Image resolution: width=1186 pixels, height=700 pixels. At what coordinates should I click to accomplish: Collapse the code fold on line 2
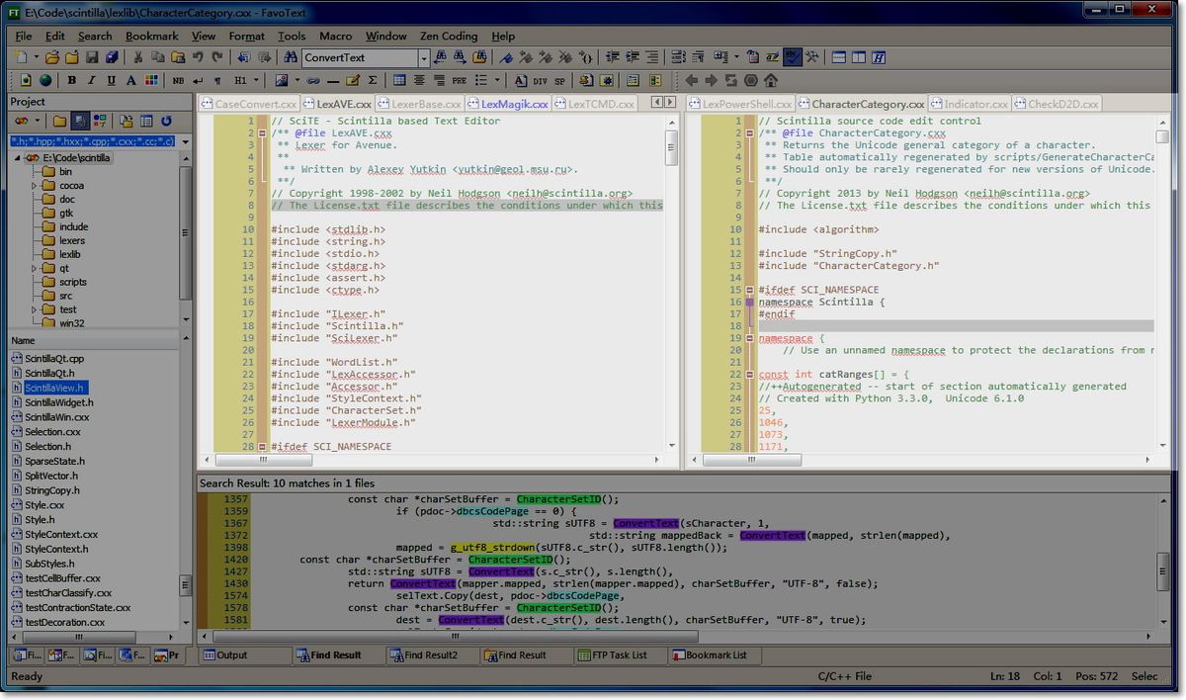click(x=262, y=133)
